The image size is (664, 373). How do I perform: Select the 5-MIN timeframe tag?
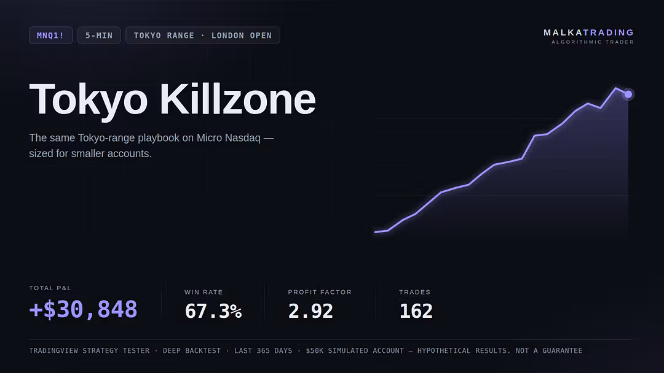(x=99, y=36)
